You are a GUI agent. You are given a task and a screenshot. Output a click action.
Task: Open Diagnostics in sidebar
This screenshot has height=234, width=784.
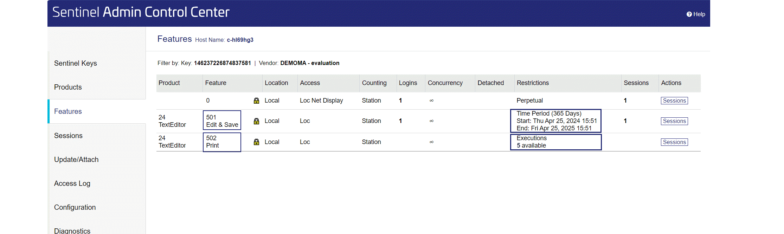[x=72, y=230]
